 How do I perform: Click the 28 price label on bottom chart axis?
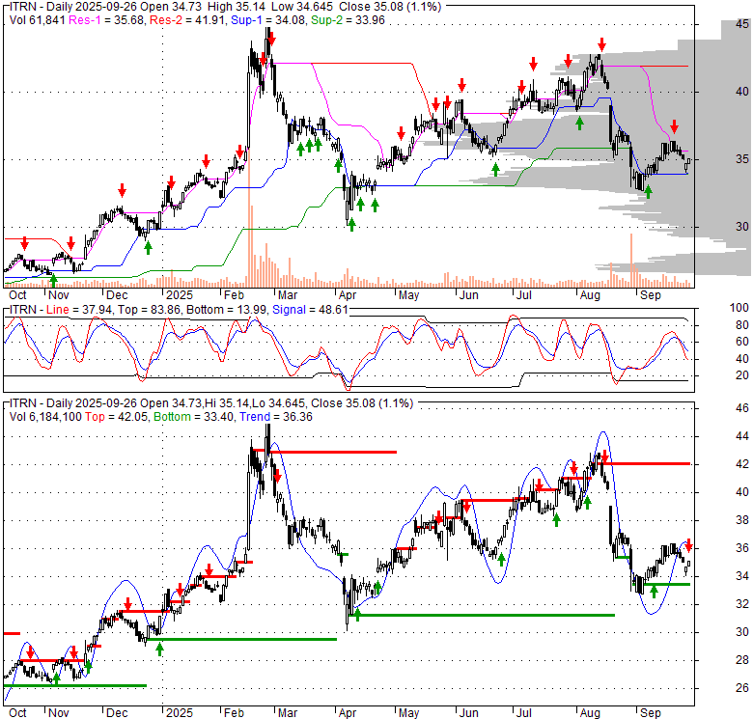pos(742,660)
